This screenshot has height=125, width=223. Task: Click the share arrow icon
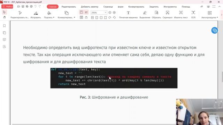click(202, 7)
